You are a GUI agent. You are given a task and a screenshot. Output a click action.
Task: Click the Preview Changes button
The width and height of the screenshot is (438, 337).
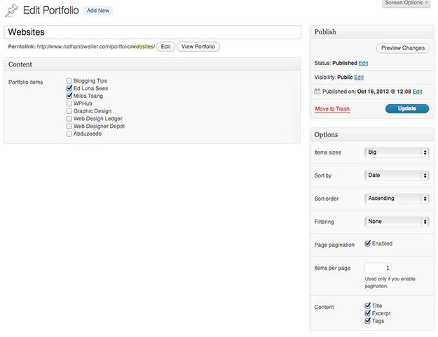403,48
